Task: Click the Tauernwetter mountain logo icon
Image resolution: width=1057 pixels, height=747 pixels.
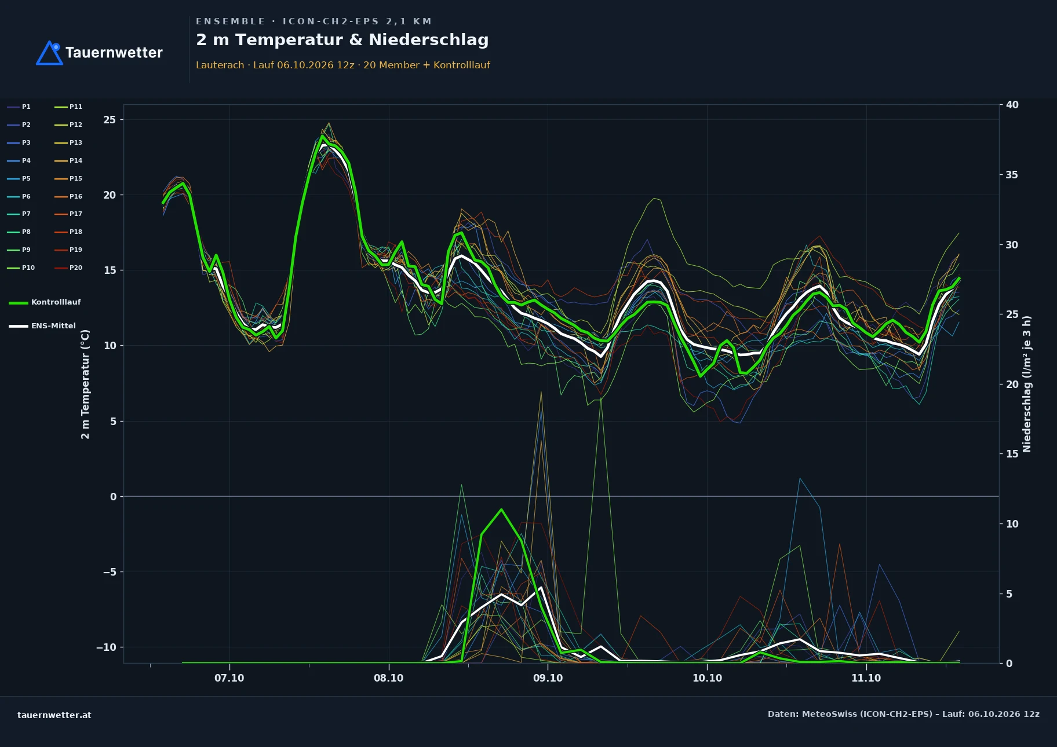Action: click(50, 53)
